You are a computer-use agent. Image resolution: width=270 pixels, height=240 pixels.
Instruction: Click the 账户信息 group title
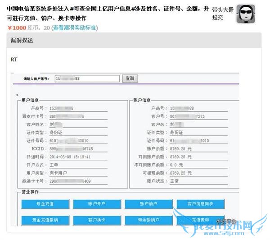(142, 100)
